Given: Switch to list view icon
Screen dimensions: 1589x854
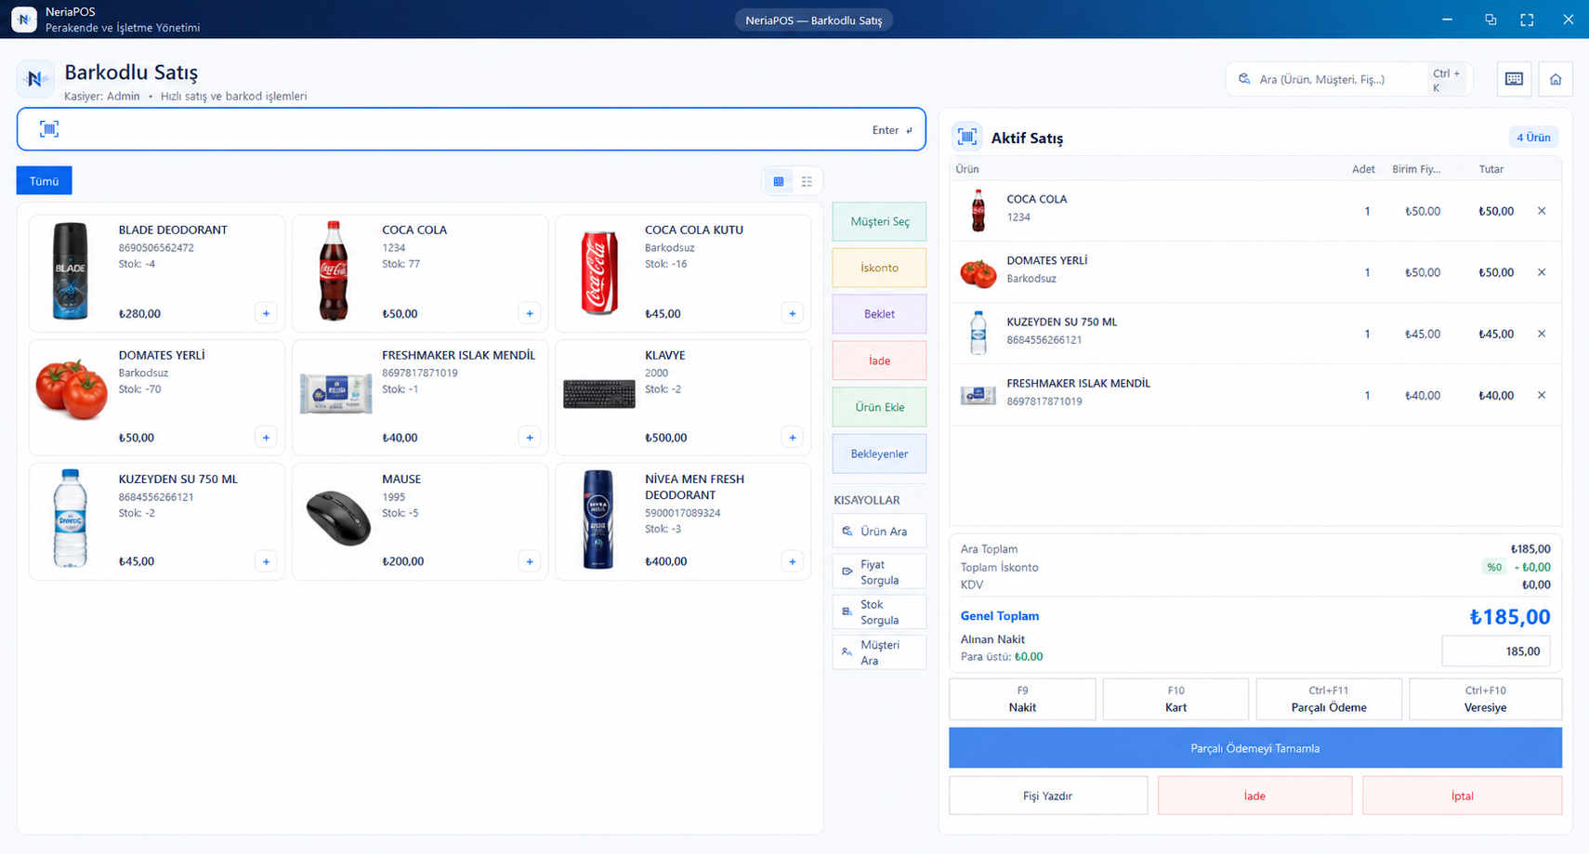Looking at the screenshot, I should click(x=807, y=181).
